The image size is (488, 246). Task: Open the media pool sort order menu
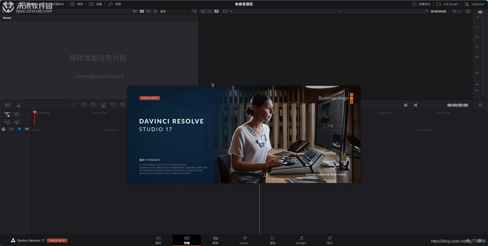[x=194, y=11]
